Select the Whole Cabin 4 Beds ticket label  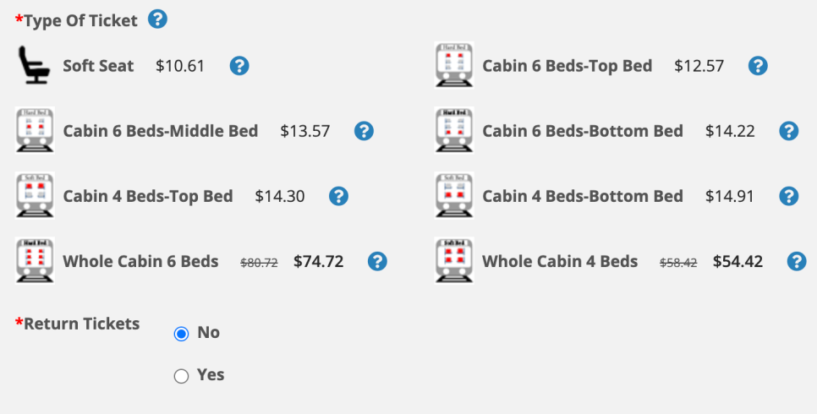click(560, 261)
